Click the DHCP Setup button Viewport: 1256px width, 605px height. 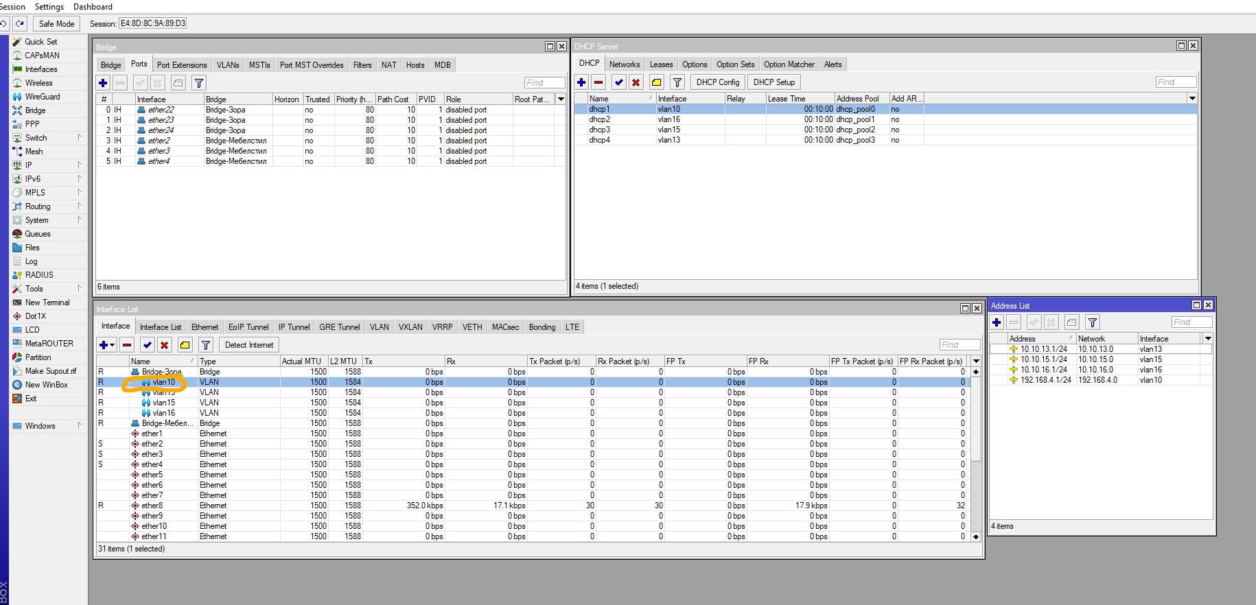(x=774, y=82)
